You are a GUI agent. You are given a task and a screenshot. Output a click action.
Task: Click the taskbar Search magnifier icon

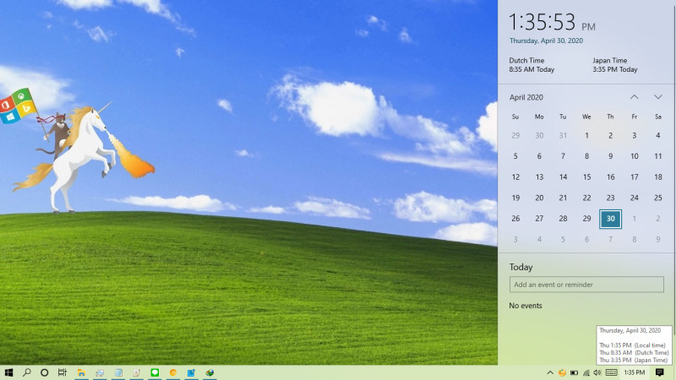pos(27,372)
